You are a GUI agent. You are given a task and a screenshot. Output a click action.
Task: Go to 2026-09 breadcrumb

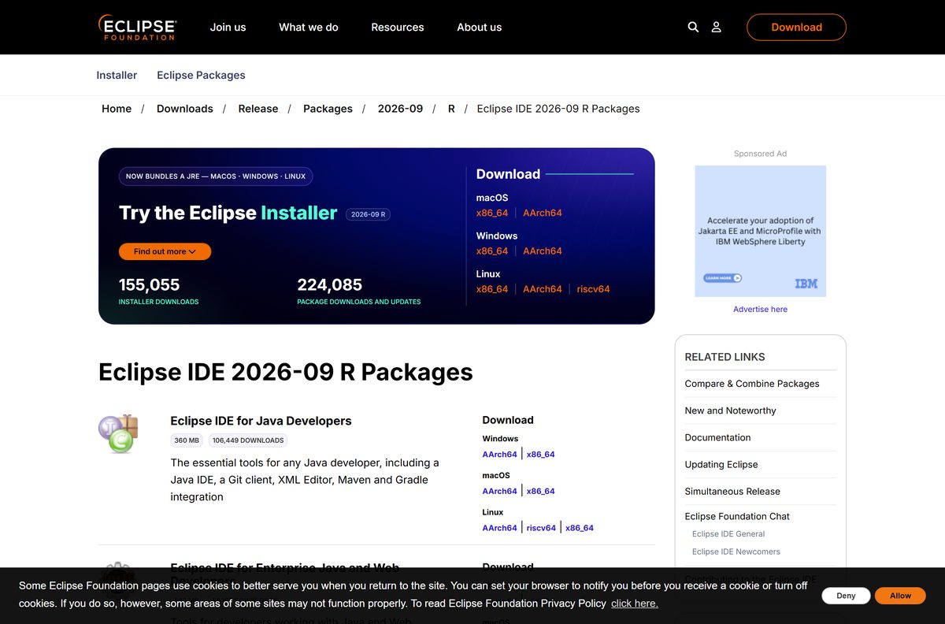400,109
